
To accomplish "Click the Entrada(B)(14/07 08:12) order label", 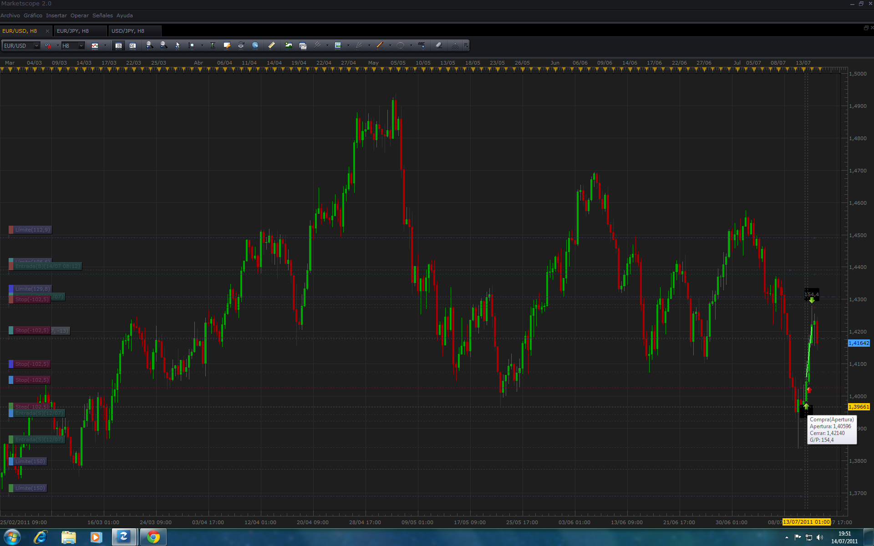I will click(47, 266).
